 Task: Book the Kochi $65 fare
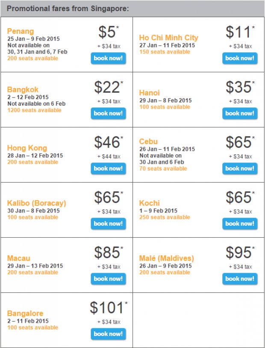pyautogui.click(x=240, y=224)
